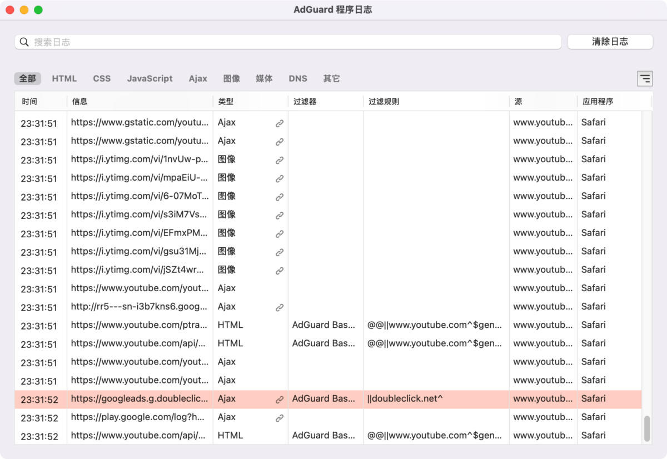Image resolution: width=667 pixels, height=459 pixels.
Task: Click the 23:31:51 youtube.com/api HTML entry
Action: coord(328,343)
